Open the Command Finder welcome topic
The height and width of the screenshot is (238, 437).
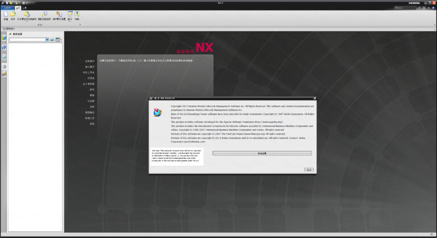click(89, 84)
